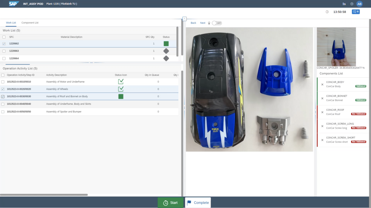Click the clock icon beside the time display

(x=327, y=12)
